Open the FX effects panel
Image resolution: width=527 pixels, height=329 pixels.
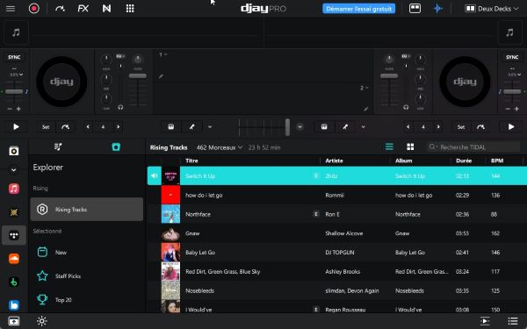(83, 9)
